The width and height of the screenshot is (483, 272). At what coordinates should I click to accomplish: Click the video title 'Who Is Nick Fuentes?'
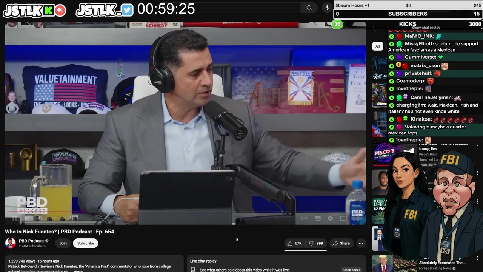[60, 232]
